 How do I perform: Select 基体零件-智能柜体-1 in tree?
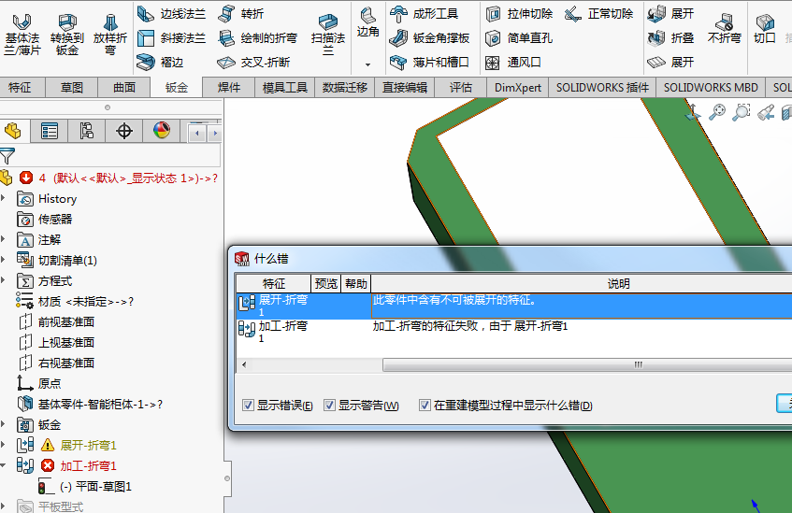pyautogui.click(x=90, y=404)
